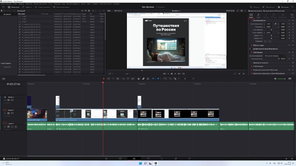
Task: Mute the Аудио 1 track (M)
Action: point(16,127)
